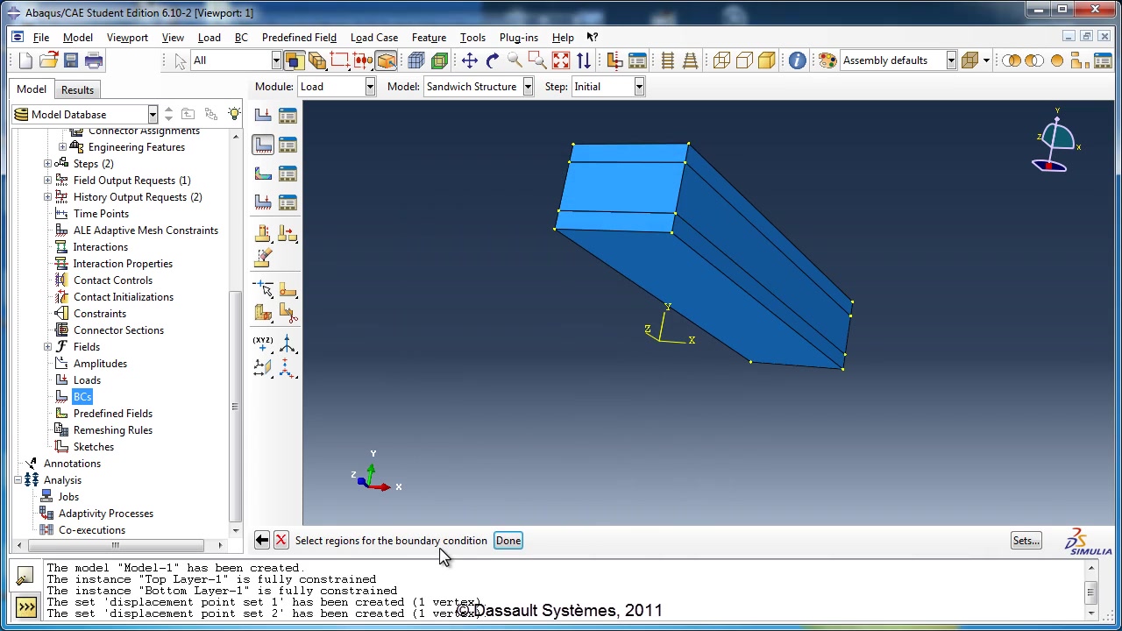Viewport: 1122px width, 631px height.
Task: Open the Viewport menu
Action: pos(127,38)
